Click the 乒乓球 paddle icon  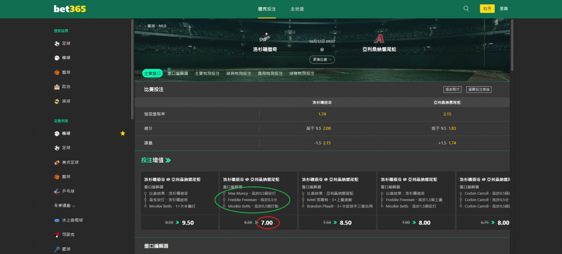click(57, 191)
